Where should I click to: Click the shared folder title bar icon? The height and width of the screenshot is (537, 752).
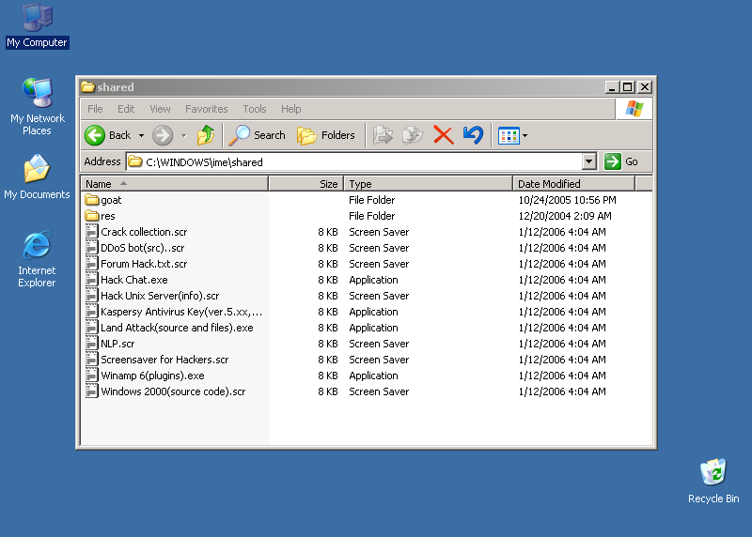[x=87, y=86]
